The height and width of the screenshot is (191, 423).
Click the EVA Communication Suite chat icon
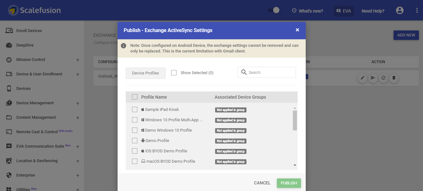(9, 146)
